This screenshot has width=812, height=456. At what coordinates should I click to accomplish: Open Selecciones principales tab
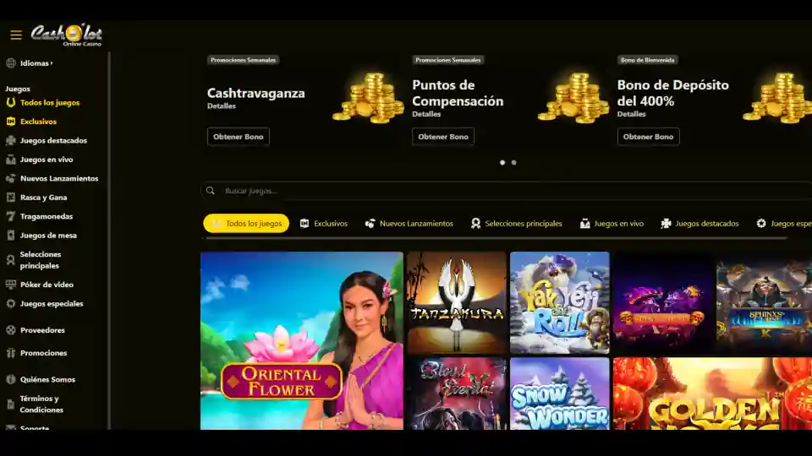[x=516, y=223]
